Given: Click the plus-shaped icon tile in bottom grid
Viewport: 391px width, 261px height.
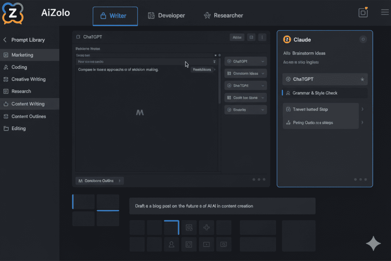Looking at the screenshot, I should [207, 228].
